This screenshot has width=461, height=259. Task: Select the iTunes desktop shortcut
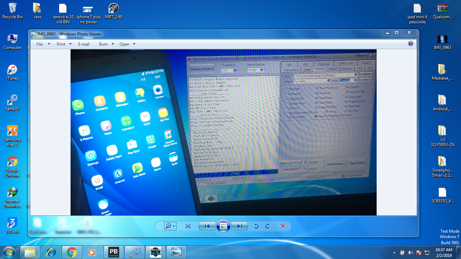click(12, 73)
